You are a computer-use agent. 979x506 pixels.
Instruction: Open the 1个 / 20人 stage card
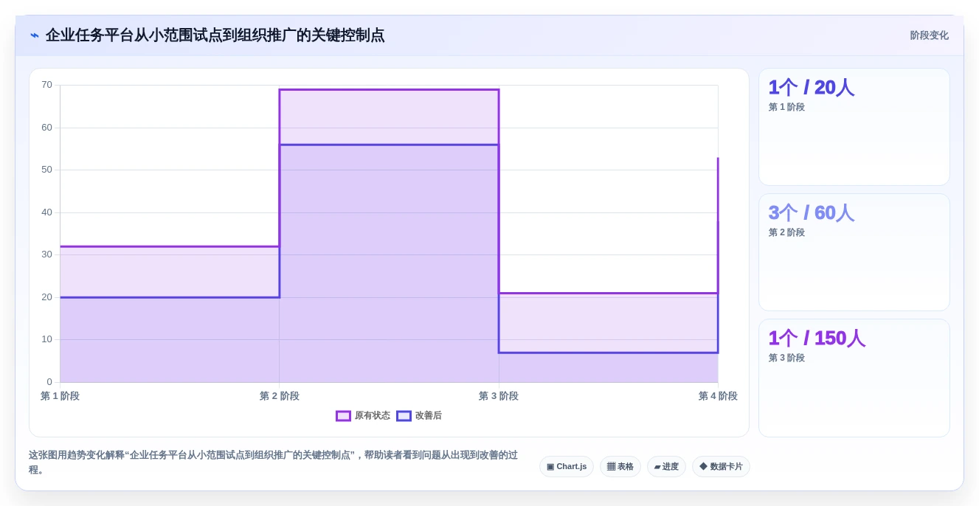pos(854,127)
